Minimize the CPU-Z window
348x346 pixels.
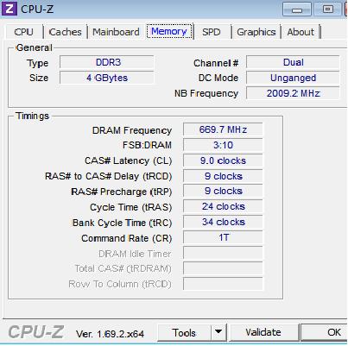297,9
